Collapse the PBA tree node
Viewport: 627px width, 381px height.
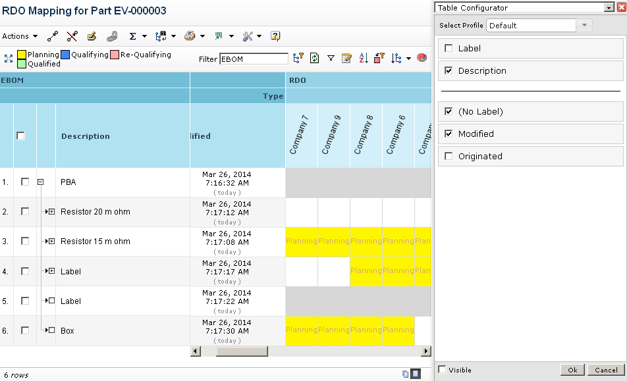coord(40,182)
